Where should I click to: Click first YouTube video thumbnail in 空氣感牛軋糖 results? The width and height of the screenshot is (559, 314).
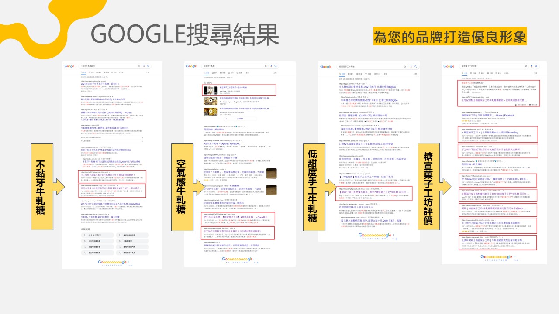(210, 90)
